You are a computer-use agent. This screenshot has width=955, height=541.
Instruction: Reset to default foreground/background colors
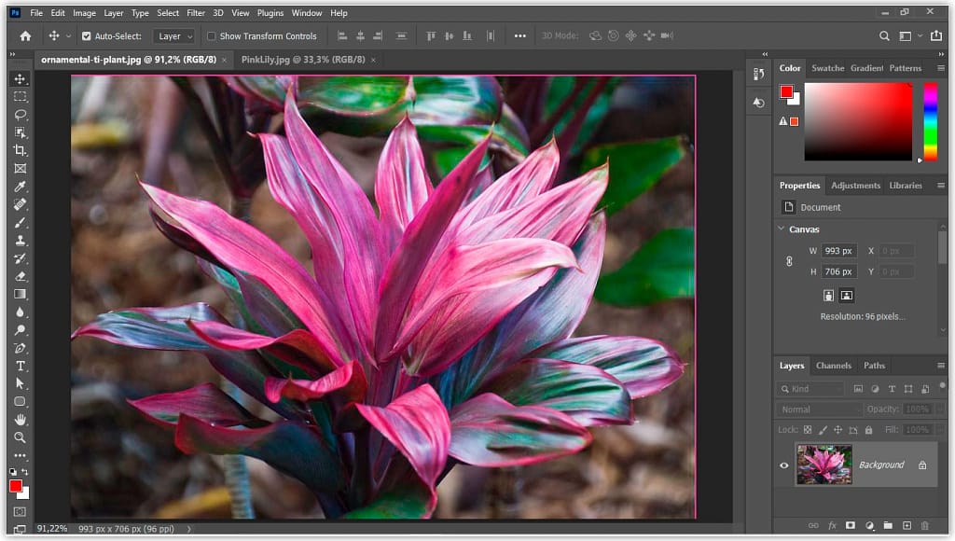[13, 472]
